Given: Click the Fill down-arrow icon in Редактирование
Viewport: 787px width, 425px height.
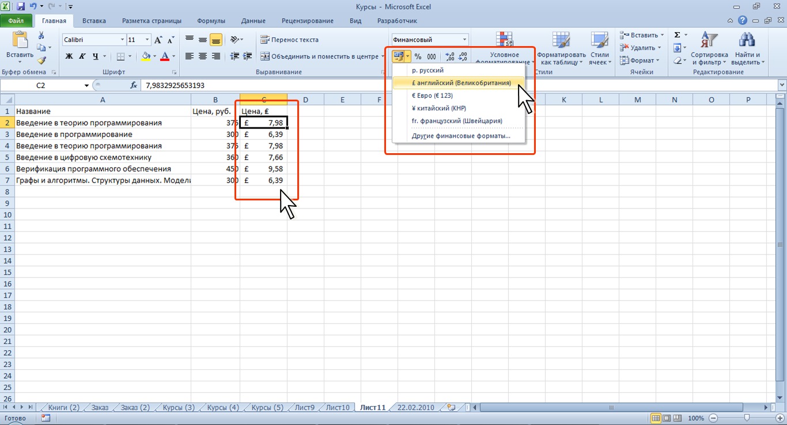Looking at the screenshot, I should (x=678, y=48).
